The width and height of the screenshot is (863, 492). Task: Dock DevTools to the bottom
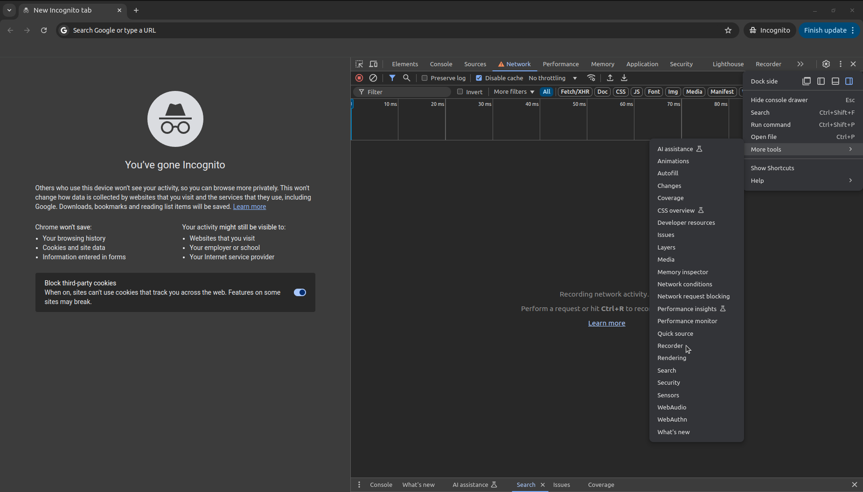click(835, 81)
